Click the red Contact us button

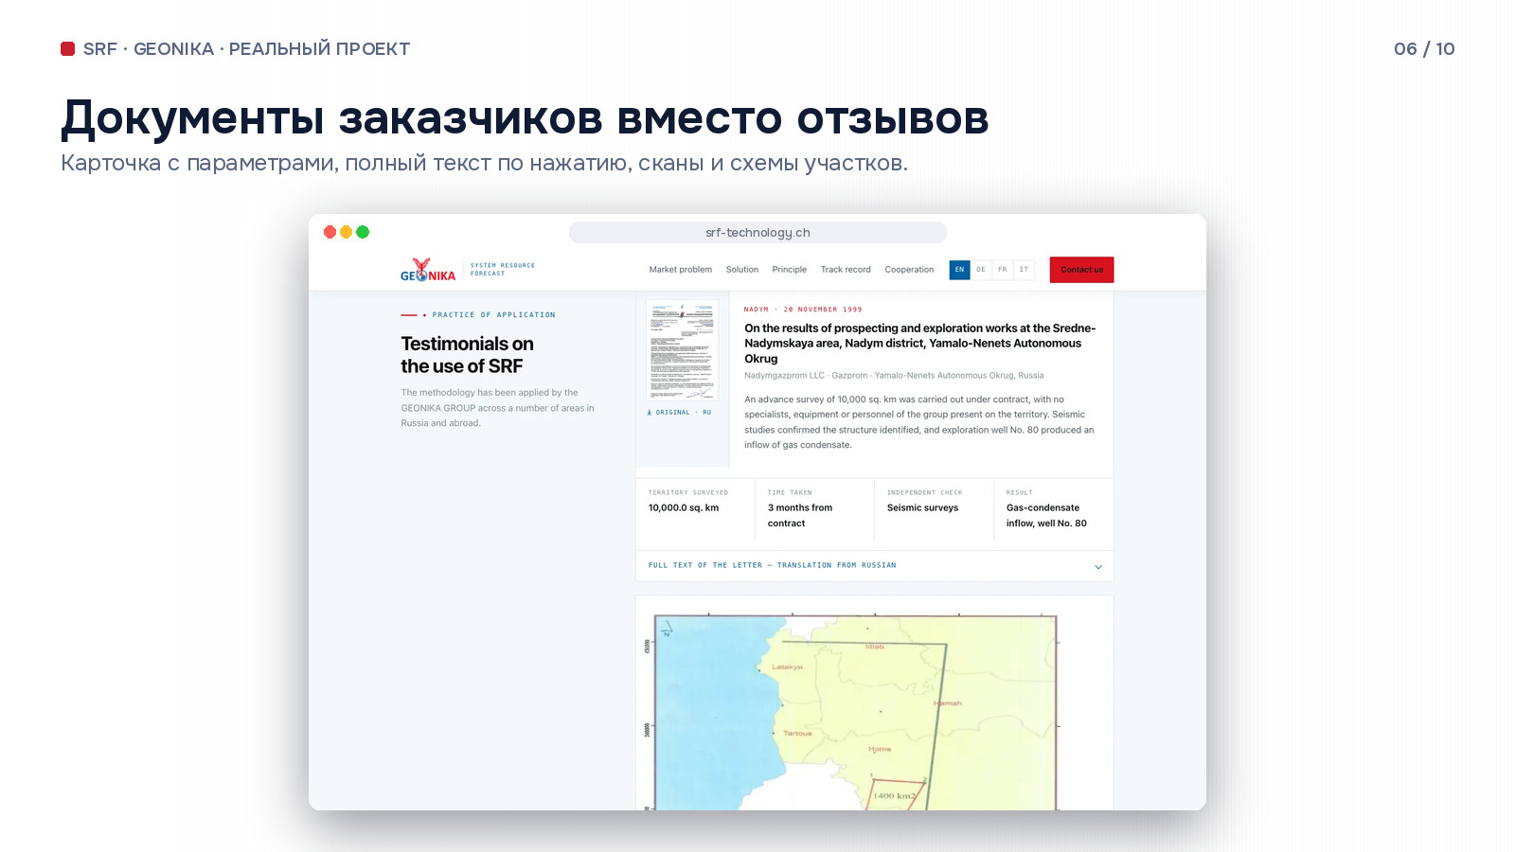point(1082,270)
